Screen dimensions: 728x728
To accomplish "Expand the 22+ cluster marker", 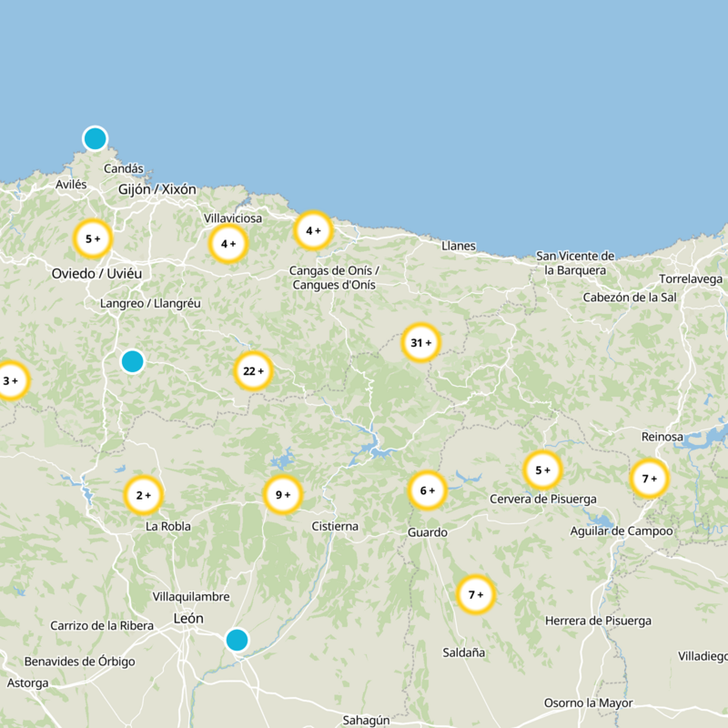I will pyautogui.click(x=254, y=371).
